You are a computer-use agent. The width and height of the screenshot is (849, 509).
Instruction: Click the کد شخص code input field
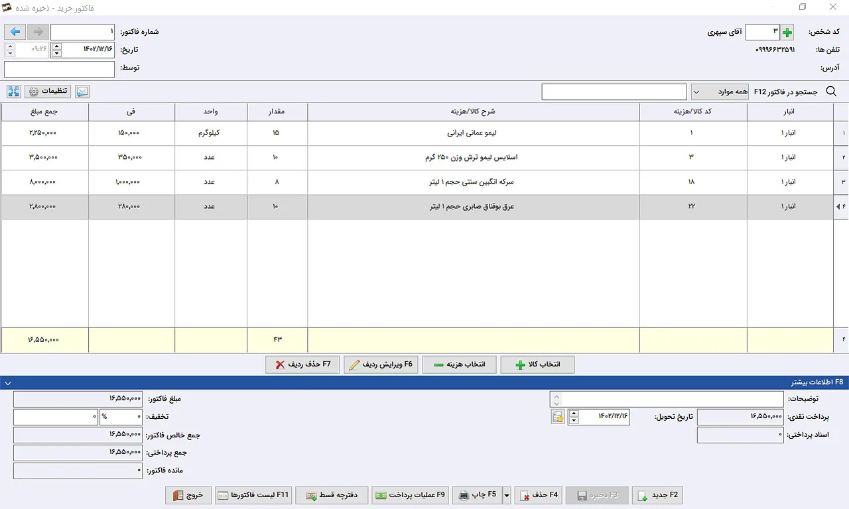pyautogui.click(x=763, y=32)
